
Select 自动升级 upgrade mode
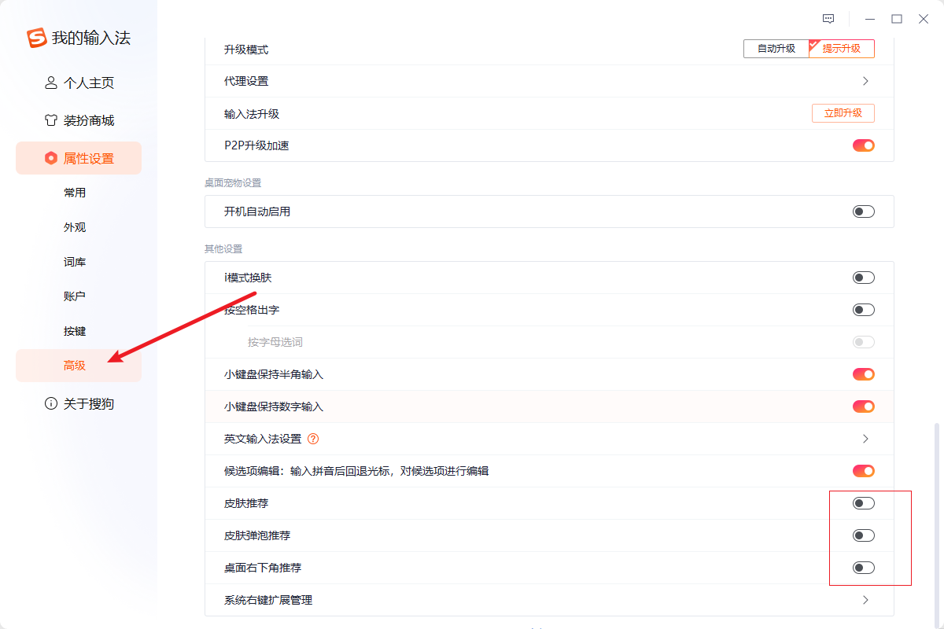click(x=776, y=49)
